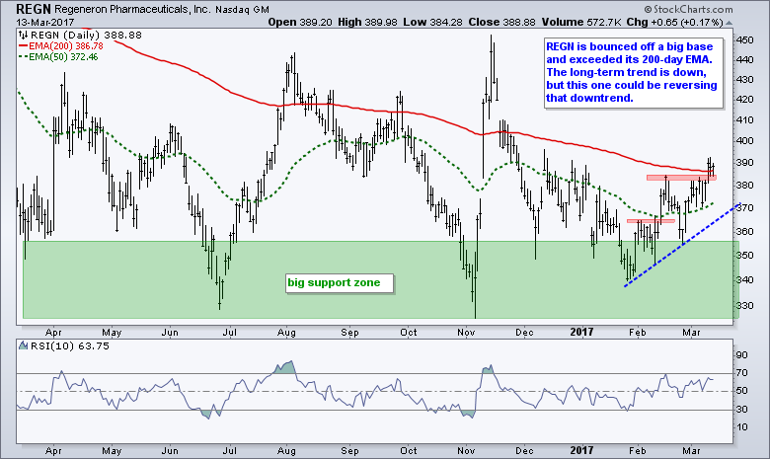Click the lower red resistance zone near 365
Screen dimensions: 770x459
click(x=652, y=221)
